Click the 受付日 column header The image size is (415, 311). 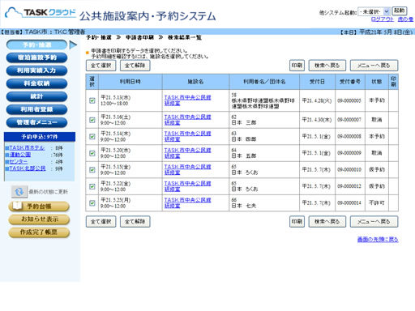[317, 82]
